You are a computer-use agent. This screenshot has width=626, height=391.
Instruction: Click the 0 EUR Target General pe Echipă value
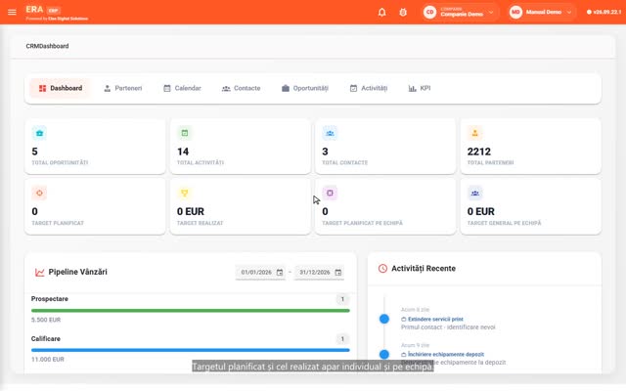coord(480,211)
